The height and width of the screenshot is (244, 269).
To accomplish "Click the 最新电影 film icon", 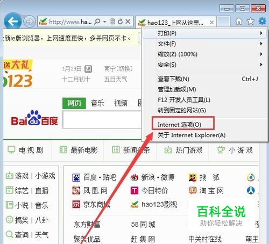I will tap(63, 150).
